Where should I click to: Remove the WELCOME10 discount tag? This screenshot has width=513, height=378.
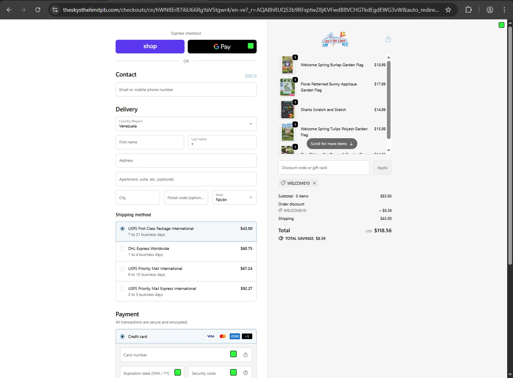[x=314, y=183]
